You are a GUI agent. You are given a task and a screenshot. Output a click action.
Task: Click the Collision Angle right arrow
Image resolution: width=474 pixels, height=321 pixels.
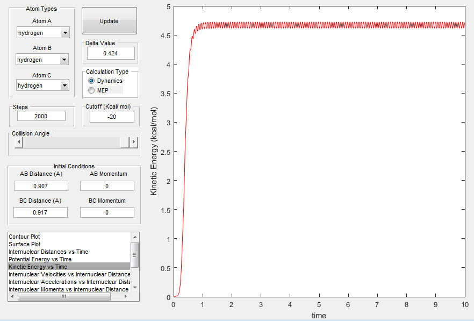click(x=134, y=142)
